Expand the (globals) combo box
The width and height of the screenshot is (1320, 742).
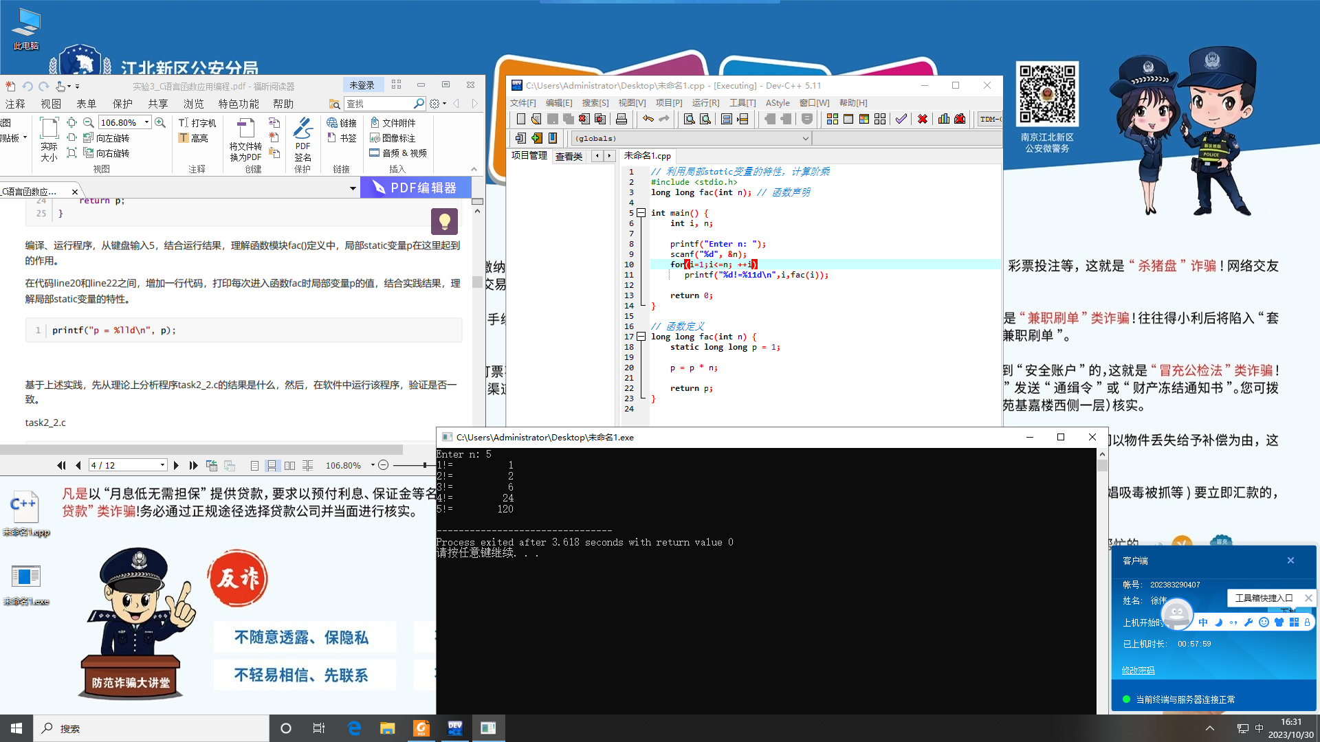pyautogui.click(x=806, y=138)
